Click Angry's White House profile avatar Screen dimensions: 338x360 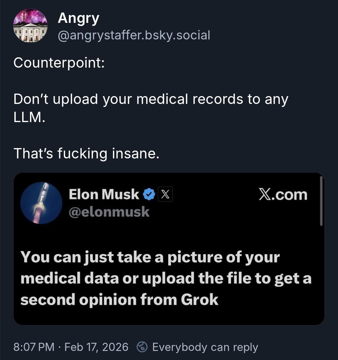(30, 26)
